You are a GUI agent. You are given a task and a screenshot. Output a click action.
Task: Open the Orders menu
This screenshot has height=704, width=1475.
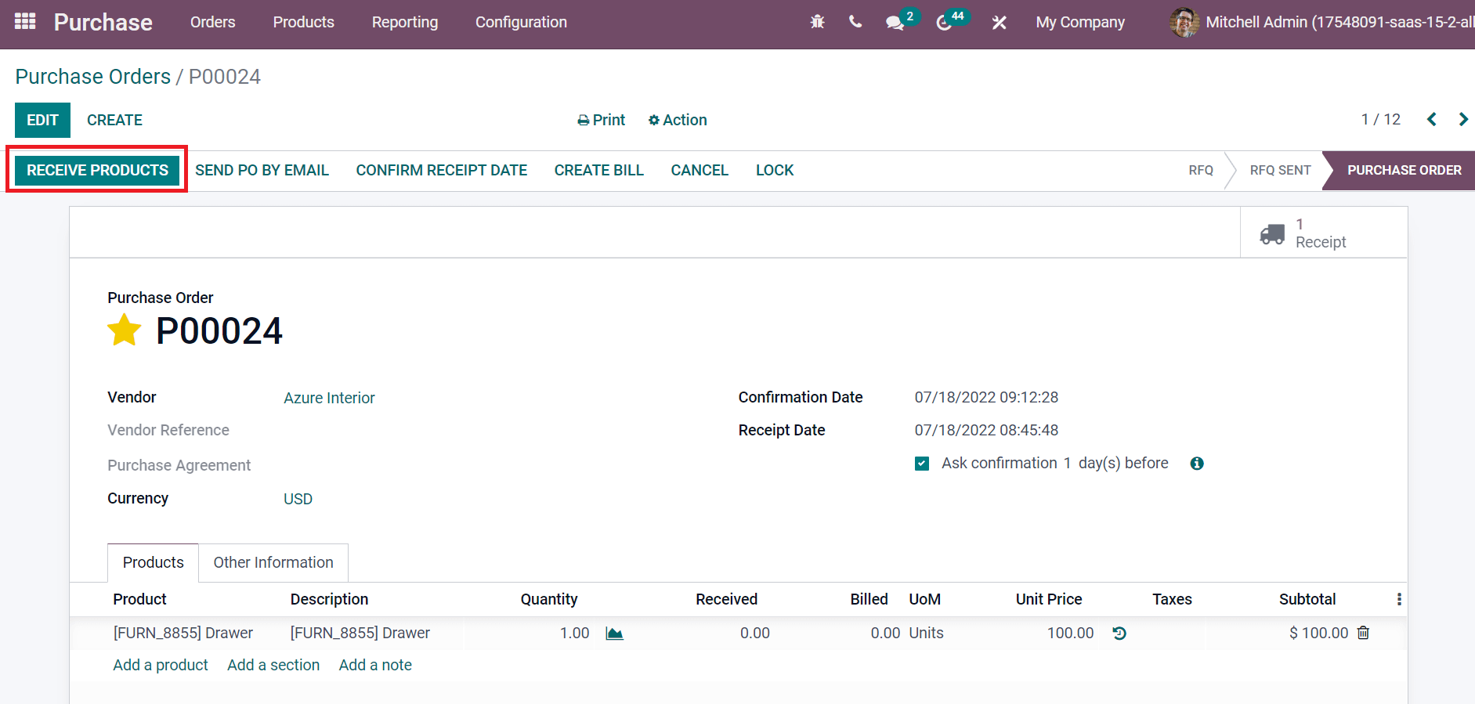(212, 22)
